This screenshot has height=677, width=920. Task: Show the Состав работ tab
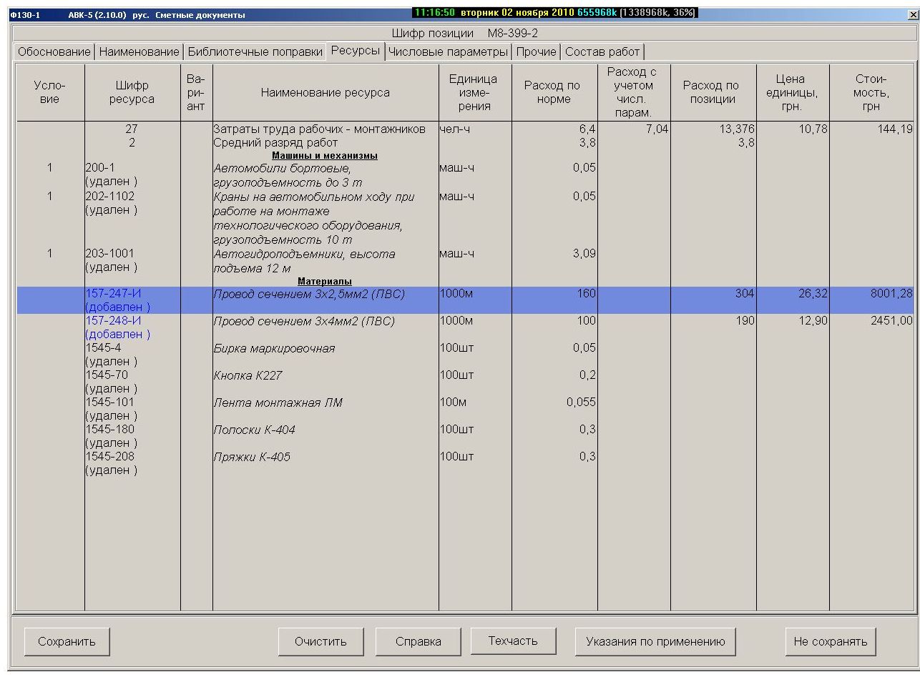602,51
